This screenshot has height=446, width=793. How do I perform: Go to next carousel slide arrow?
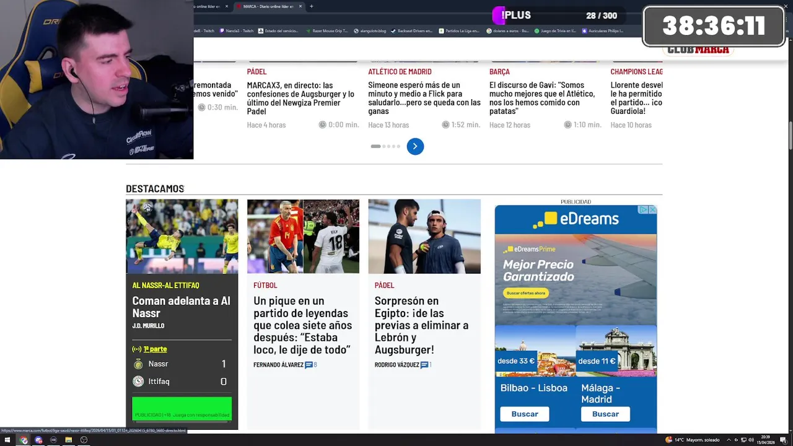point(415,146)
